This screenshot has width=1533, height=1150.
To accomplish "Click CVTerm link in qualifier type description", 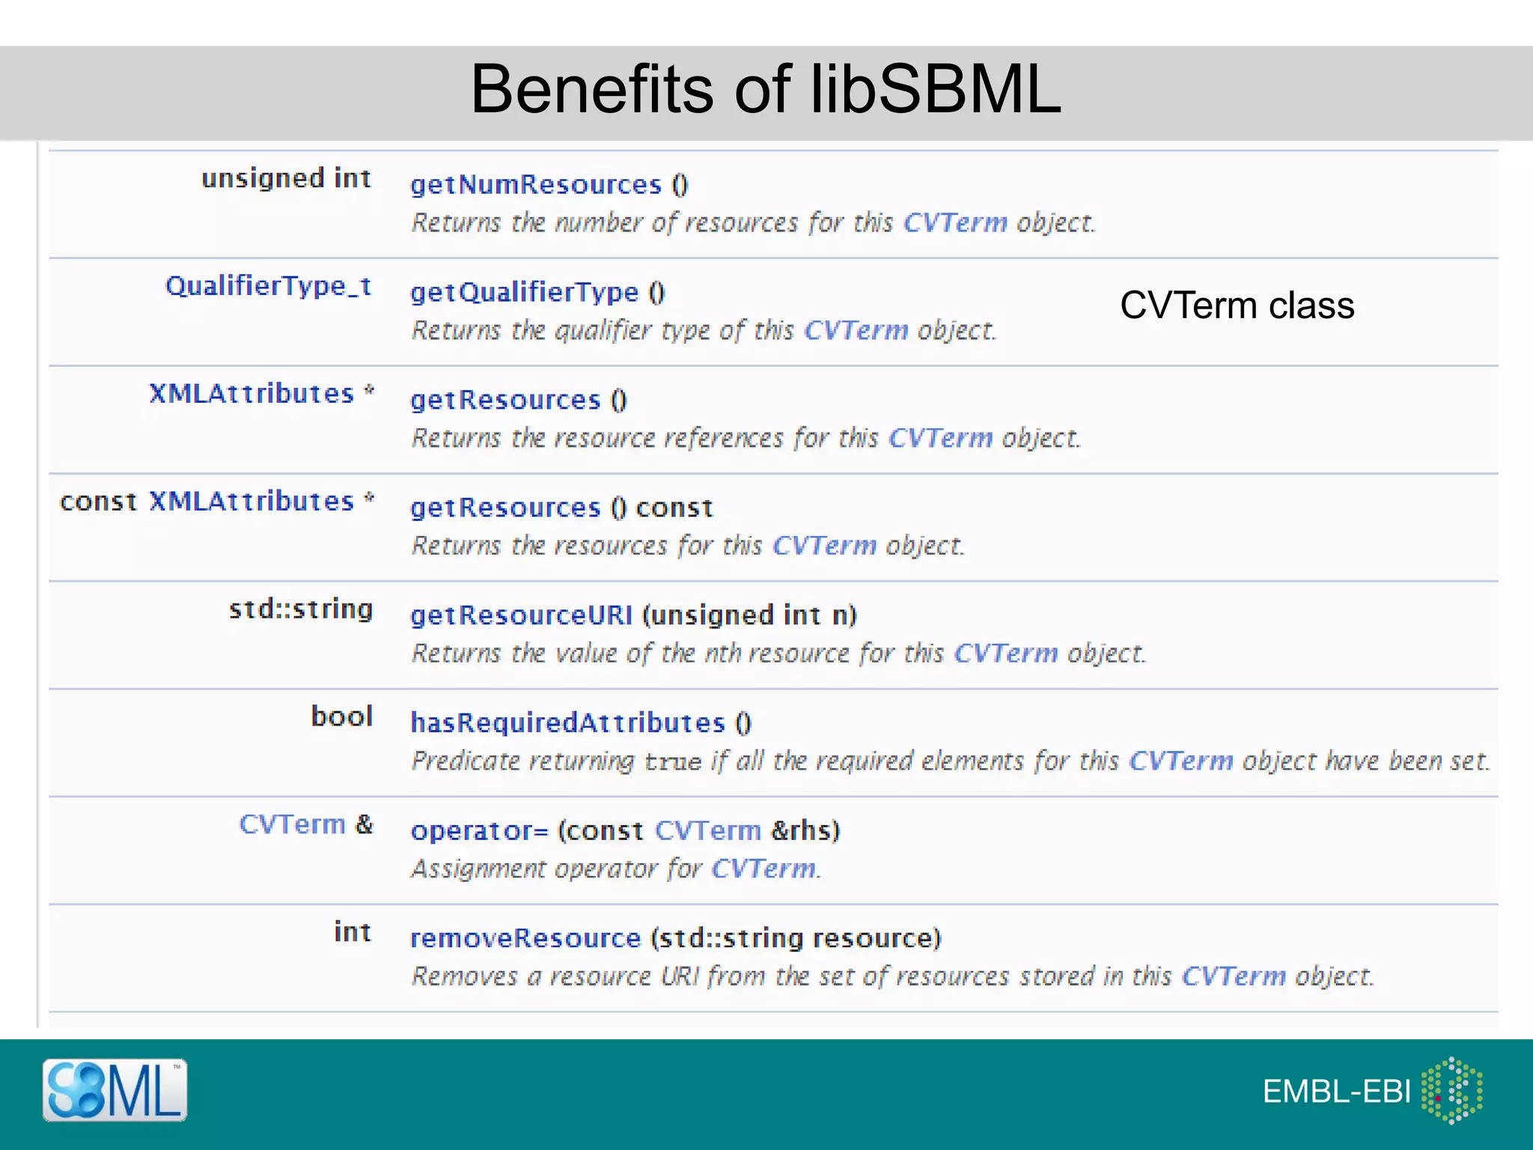I will click(x=856, y=331).
